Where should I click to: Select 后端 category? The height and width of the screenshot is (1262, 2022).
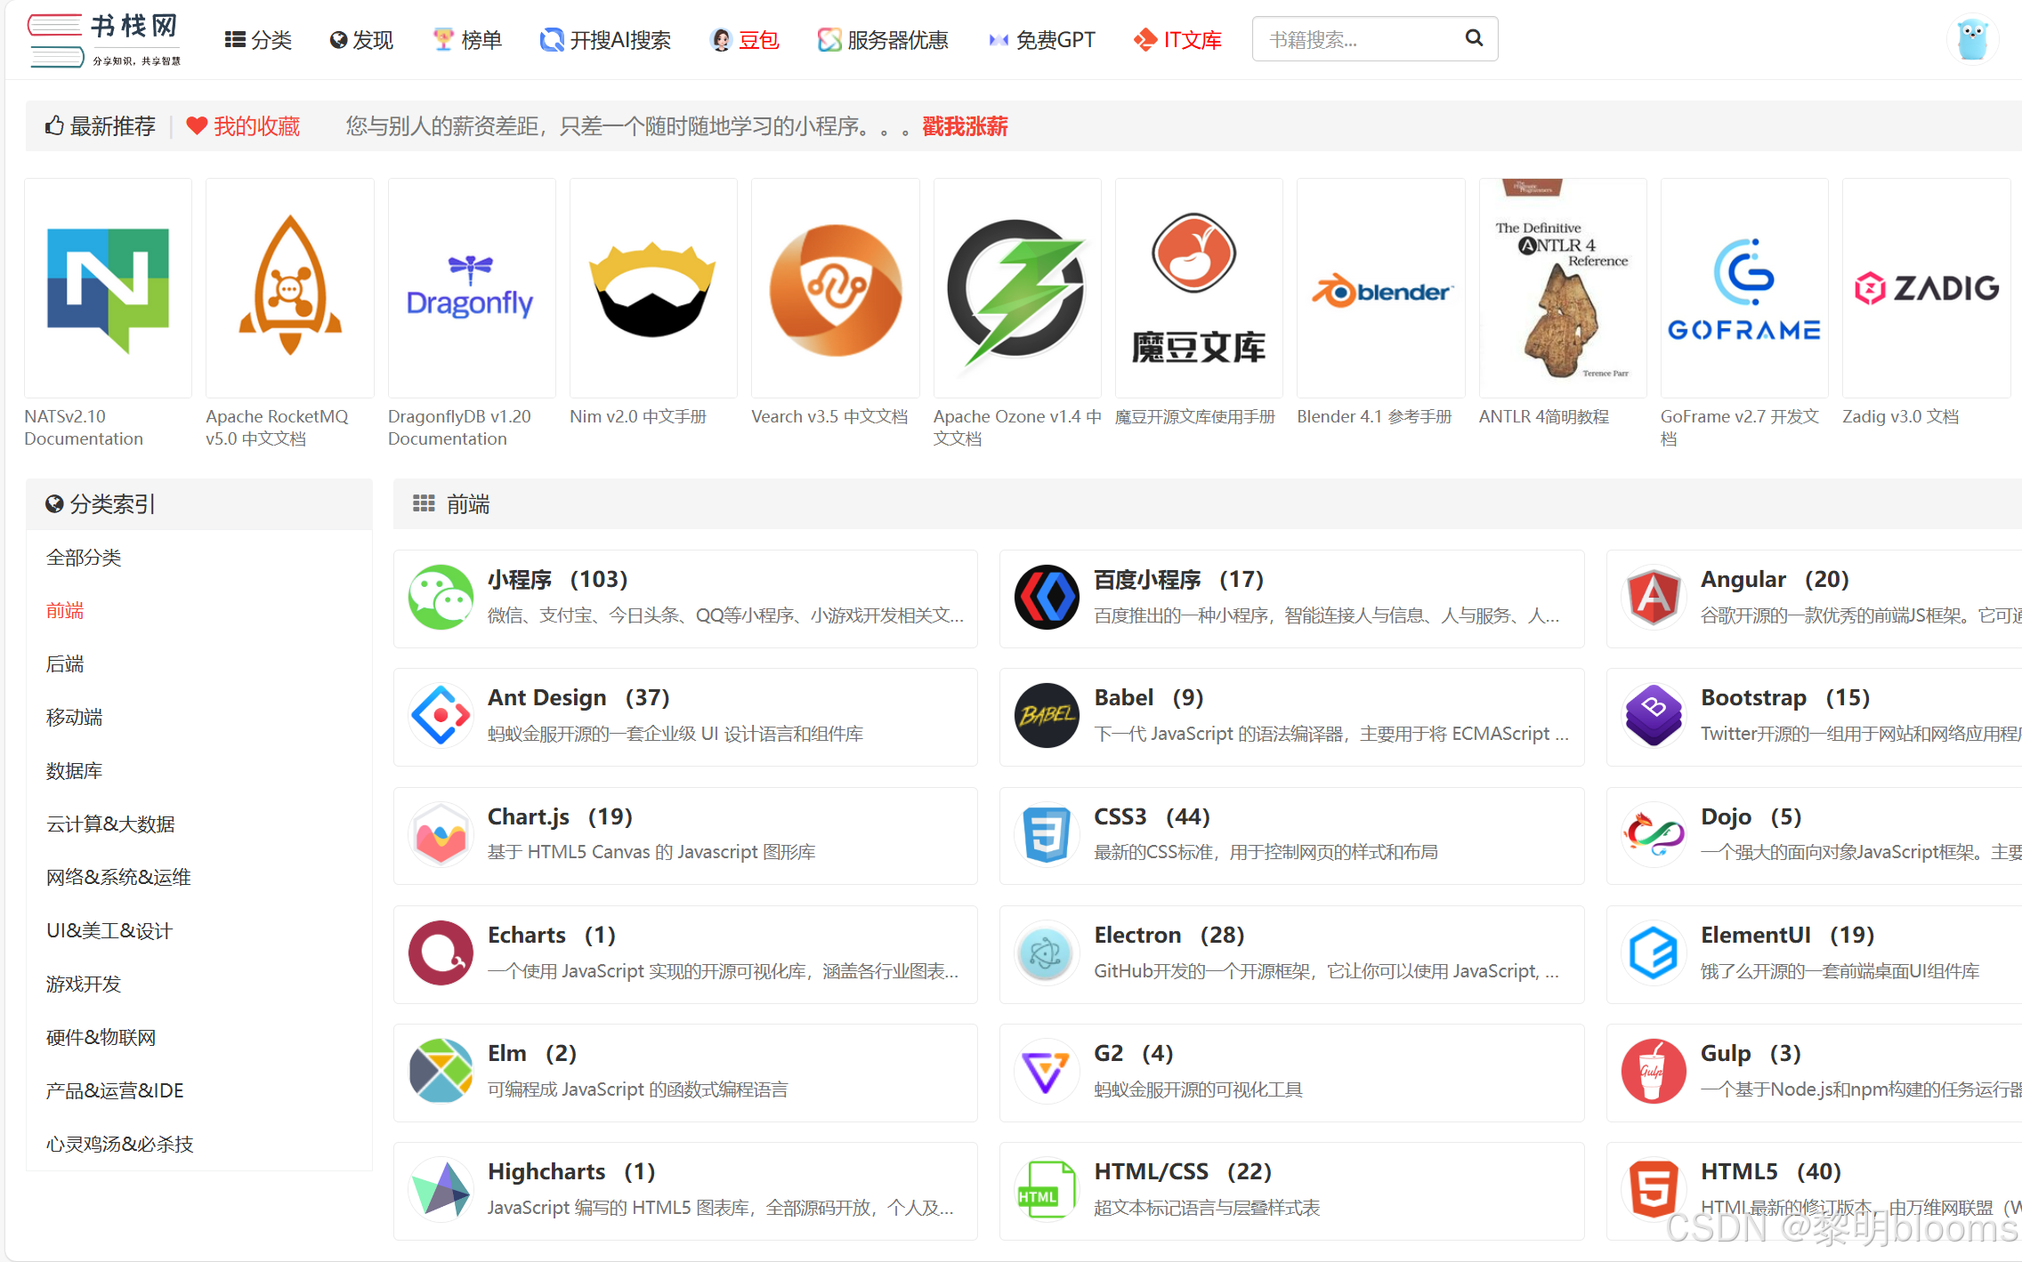coord(65,664)
